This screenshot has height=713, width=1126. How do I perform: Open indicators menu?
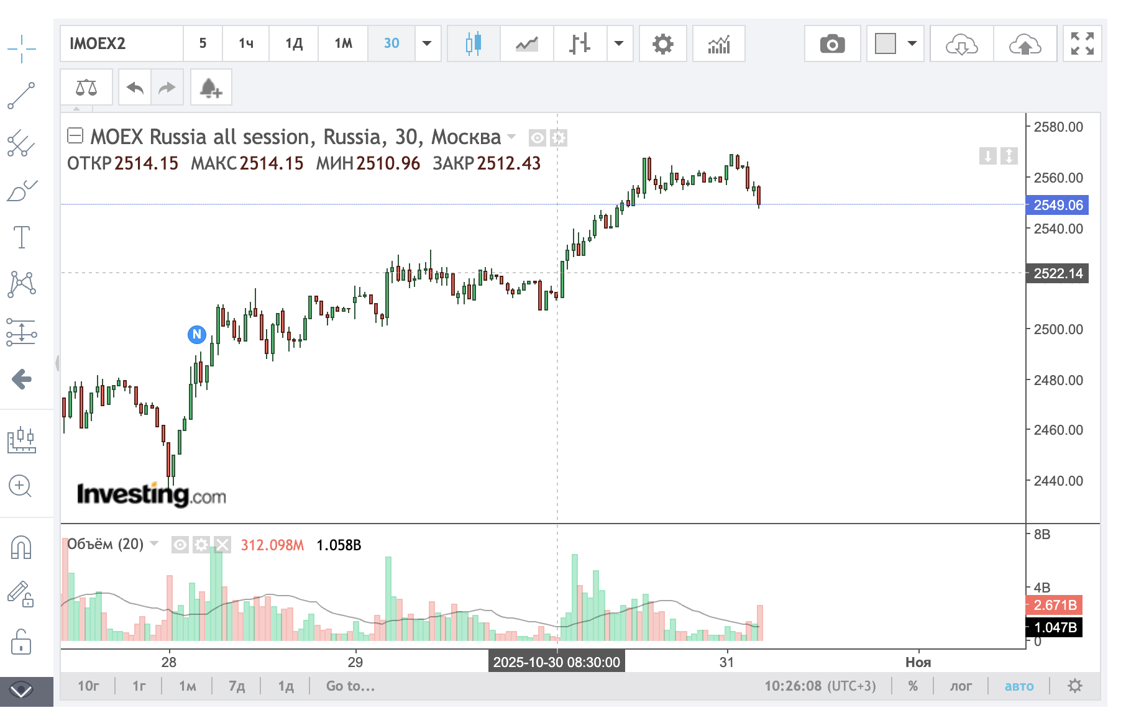(x=719, y=43)
